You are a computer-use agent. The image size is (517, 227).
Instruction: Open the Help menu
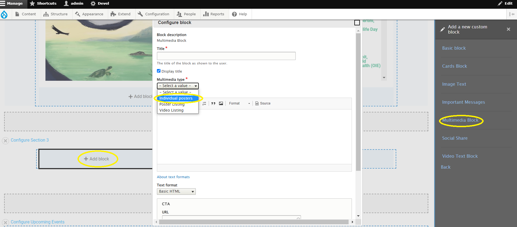coord(240,14)
